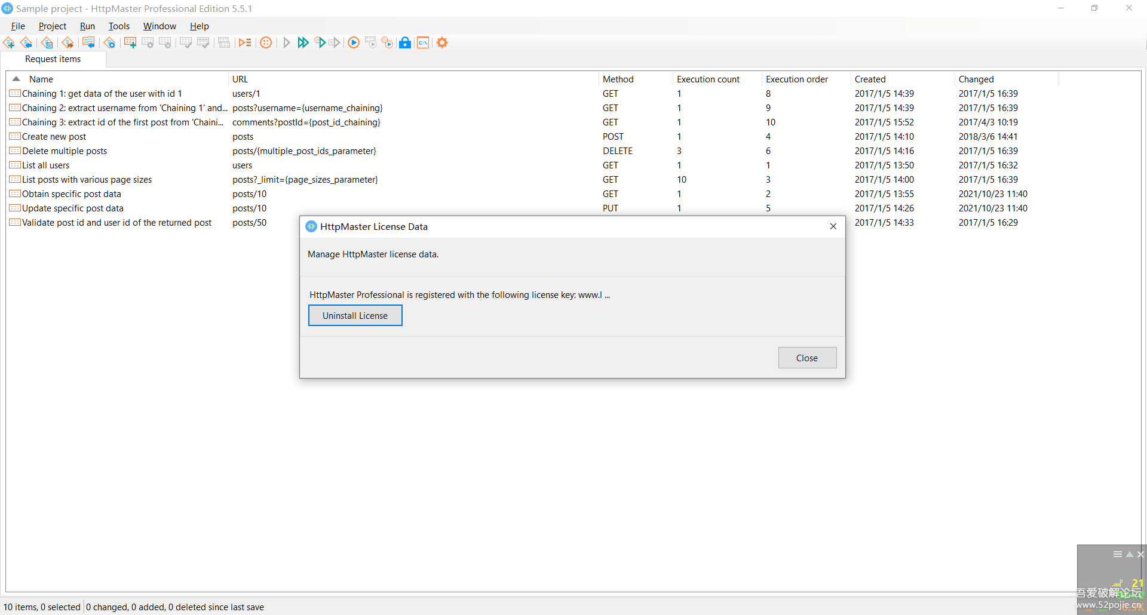Click the Close button in license dialog

[x=807, y=358]
